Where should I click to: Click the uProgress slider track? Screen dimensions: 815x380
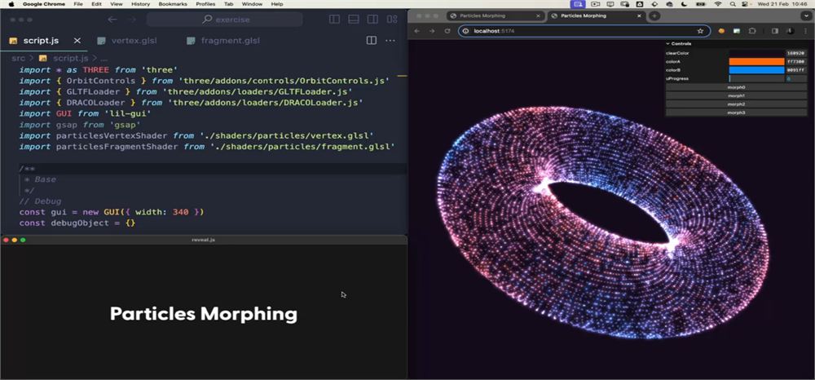(x=756, y=78)
